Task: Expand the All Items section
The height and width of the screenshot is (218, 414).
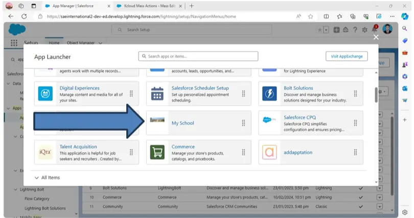Action: point(37,178)
